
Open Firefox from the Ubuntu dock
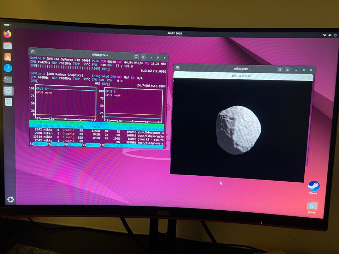[7, 34]
